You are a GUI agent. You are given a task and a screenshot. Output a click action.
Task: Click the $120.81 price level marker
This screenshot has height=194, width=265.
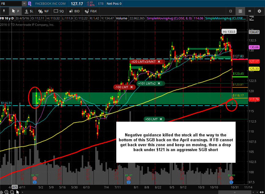238,85
